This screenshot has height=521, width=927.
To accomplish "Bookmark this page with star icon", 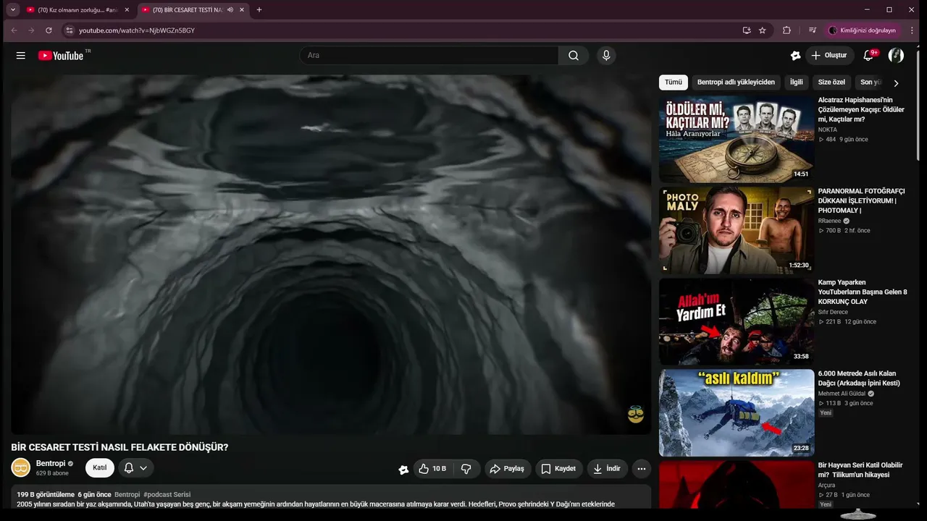I will (x=763, y=30).
